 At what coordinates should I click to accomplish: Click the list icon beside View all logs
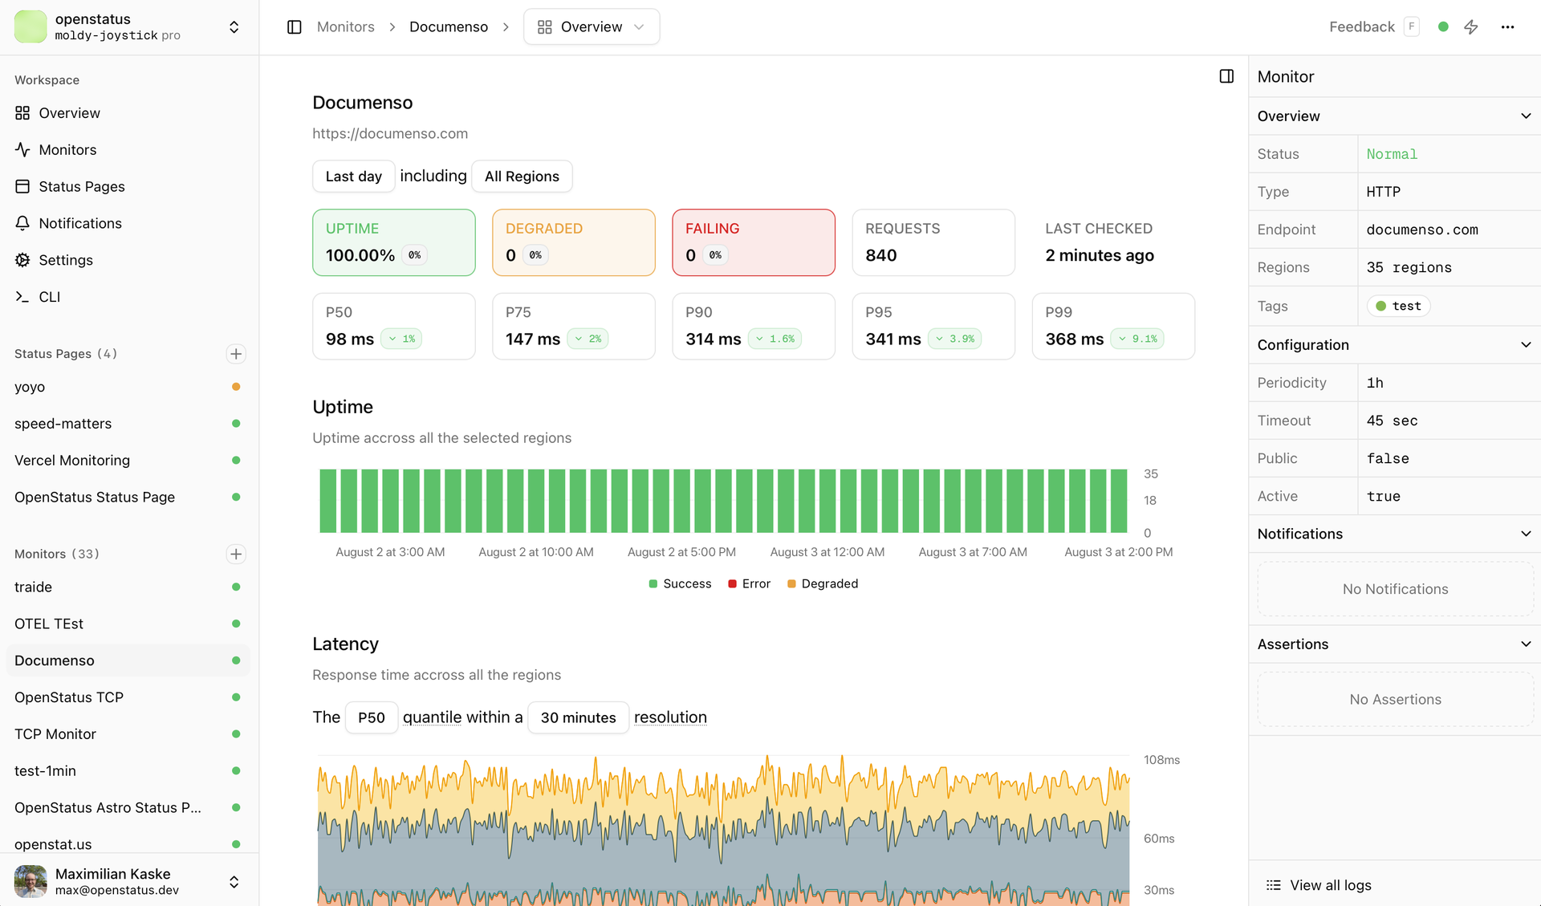1273,885
